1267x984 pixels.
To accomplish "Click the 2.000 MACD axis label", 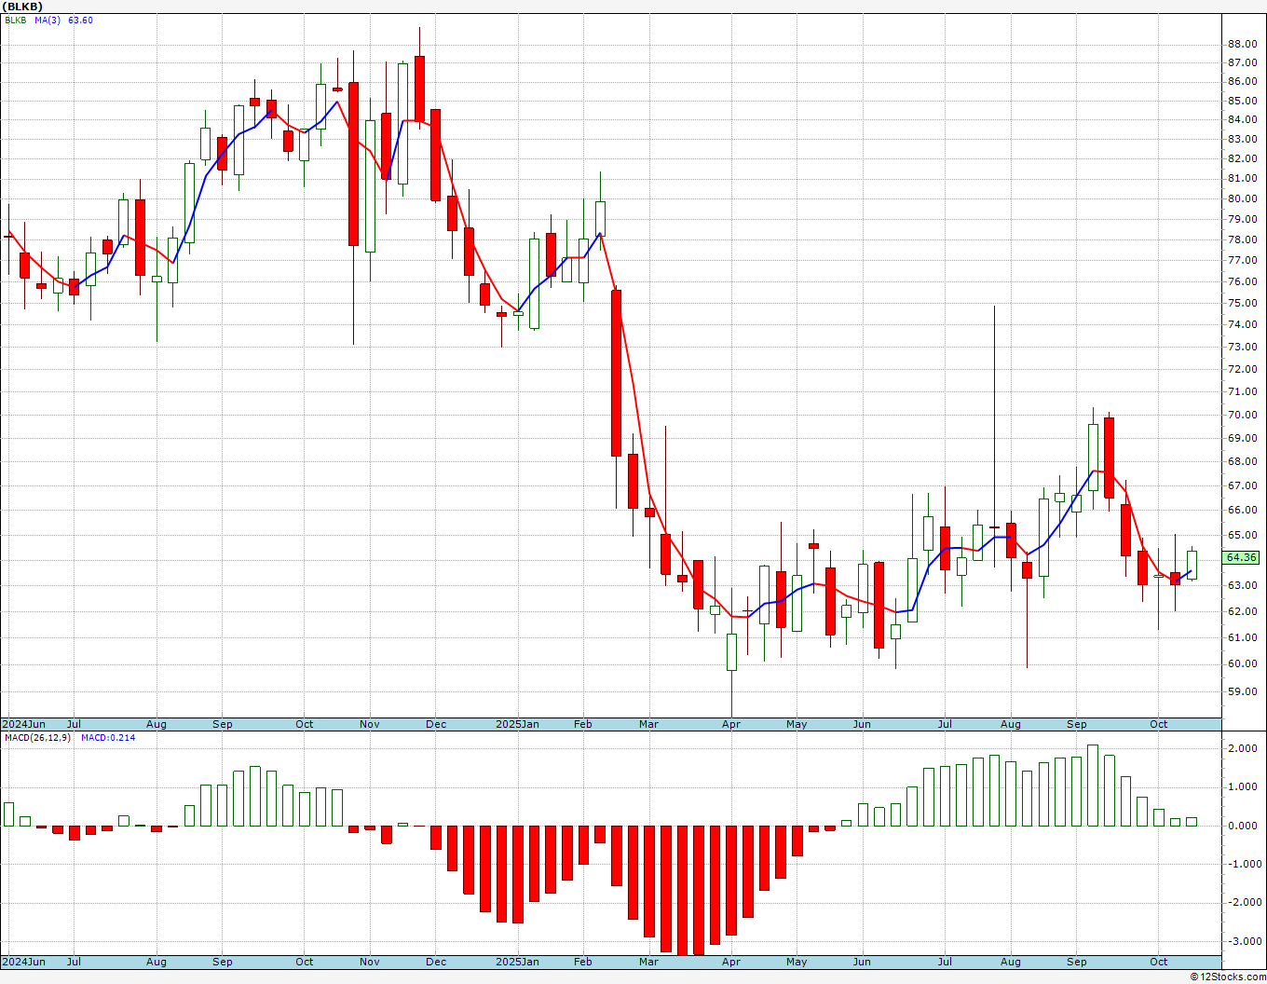I will pyautogui.click(x=1242, y=748).
